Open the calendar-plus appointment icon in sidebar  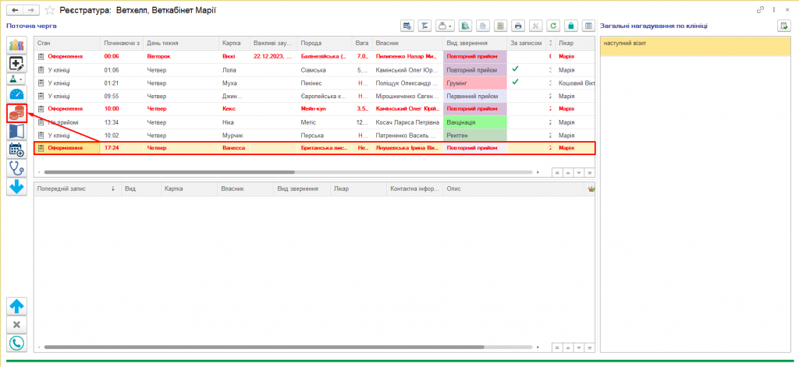click(x=17, y=150)
